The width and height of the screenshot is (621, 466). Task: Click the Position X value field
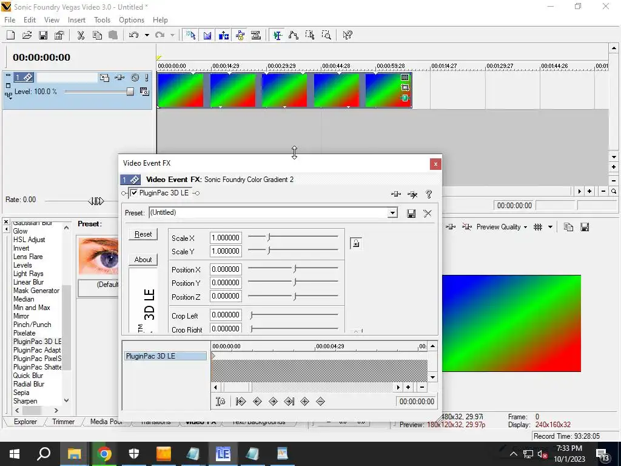tap(226, 269)
